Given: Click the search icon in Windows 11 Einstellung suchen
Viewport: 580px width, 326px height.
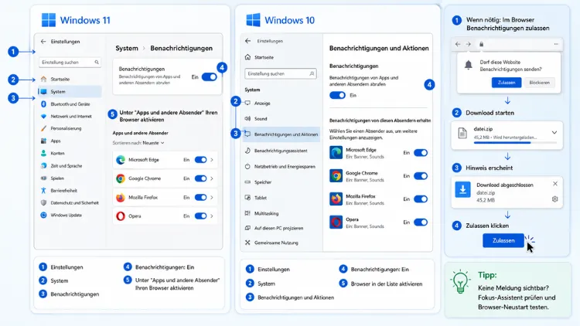Looking at the screenshot, I should pos(97,62).
